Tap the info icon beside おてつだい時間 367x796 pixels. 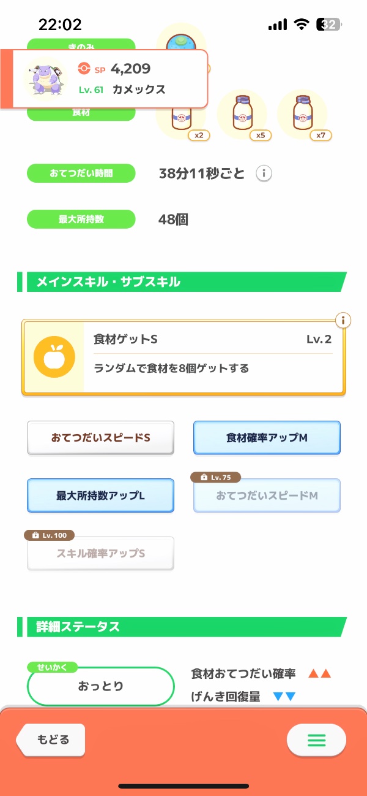coord(264,174)
